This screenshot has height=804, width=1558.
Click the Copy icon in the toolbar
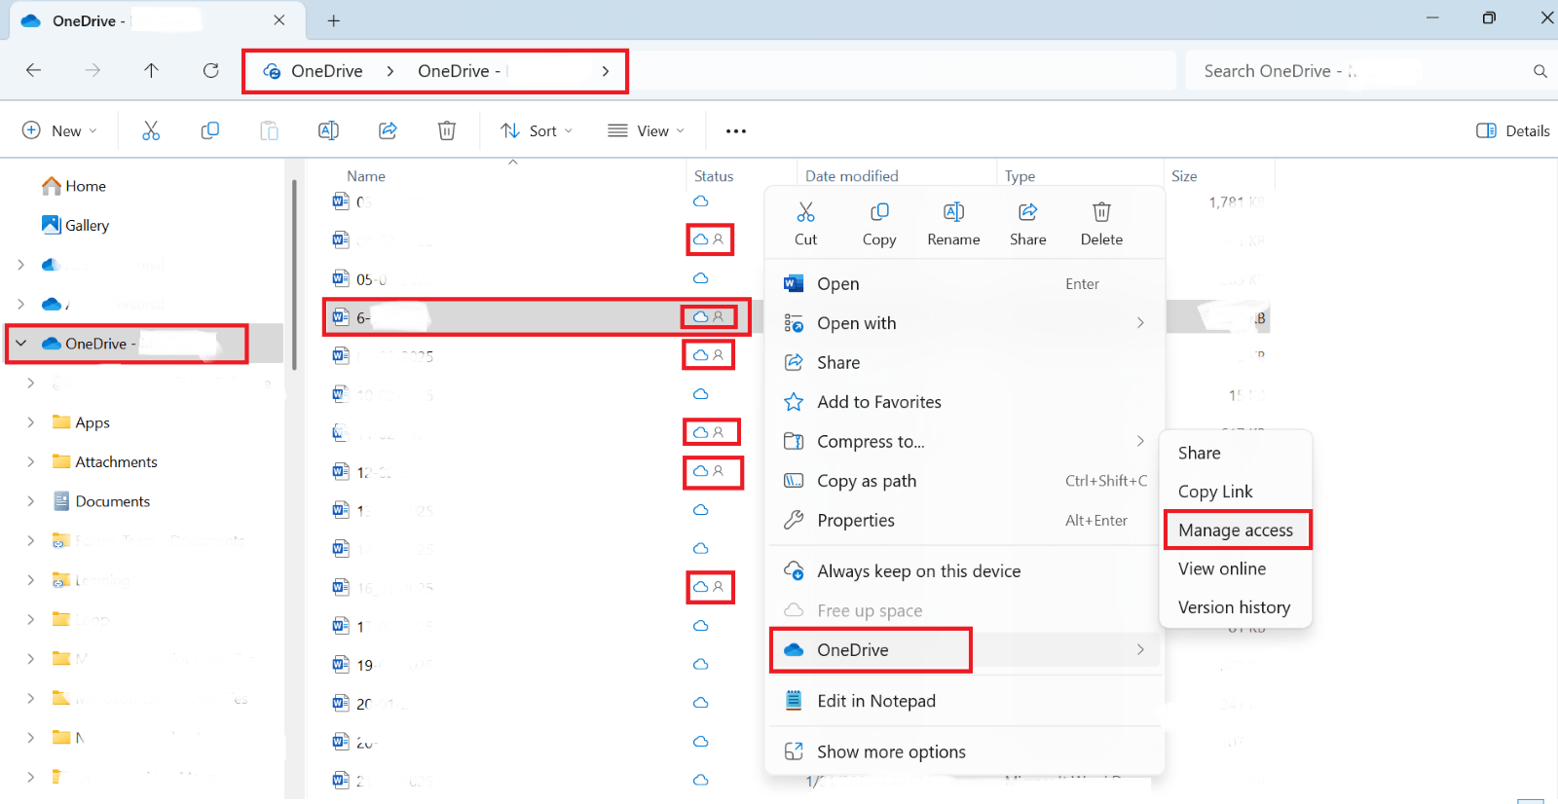(210, 130)
